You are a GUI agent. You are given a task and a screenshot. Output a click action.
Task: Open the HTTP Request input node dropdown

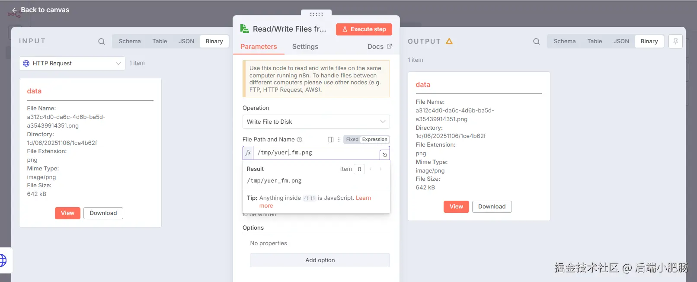point(72,64)
